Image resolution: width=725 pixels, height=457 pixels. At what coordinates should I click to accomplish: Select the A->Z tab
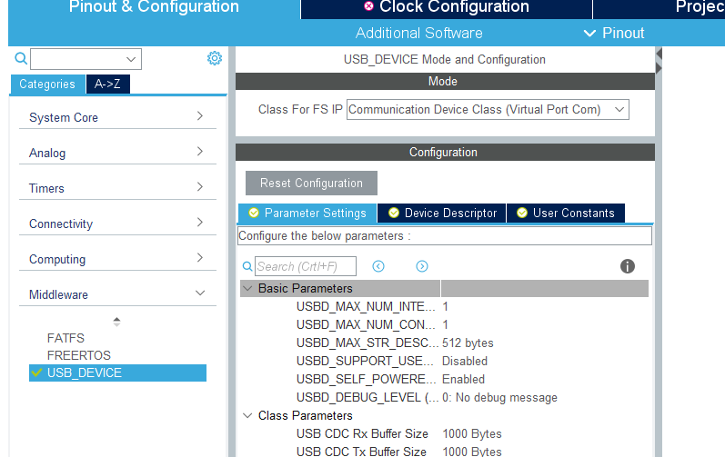tap(107, 84)
